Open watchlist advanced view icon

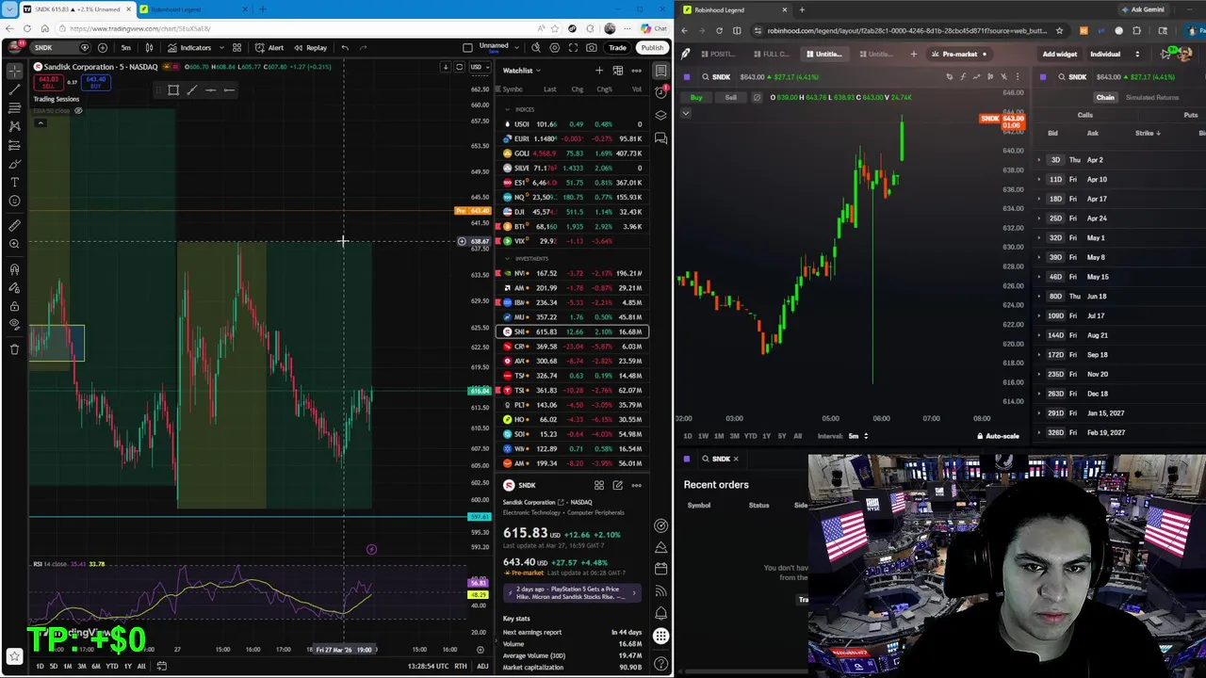[618, 71]
